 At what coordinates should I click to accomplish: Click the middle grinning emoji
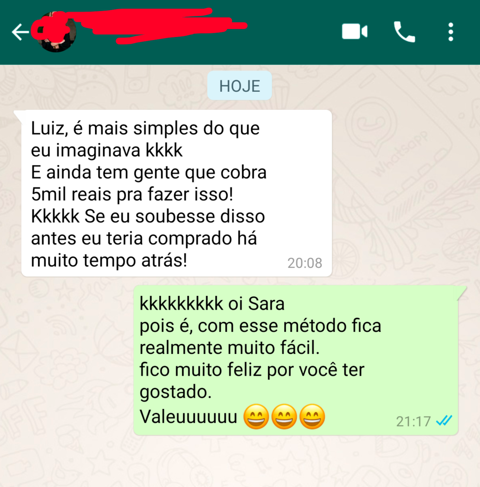[284, 417]
